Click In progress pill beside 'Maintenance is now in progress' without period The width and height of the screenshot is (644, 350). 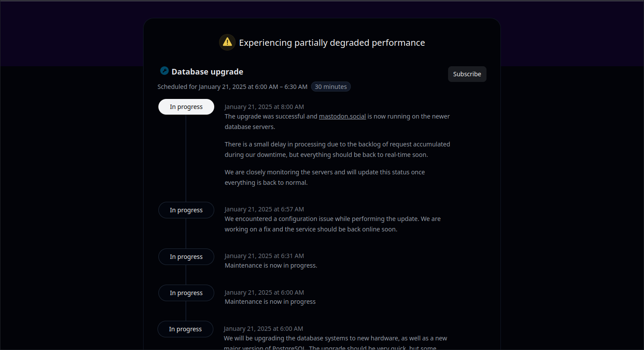click(186, 293)
